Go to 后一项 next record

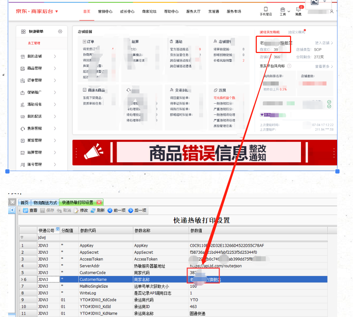point(137,210)
